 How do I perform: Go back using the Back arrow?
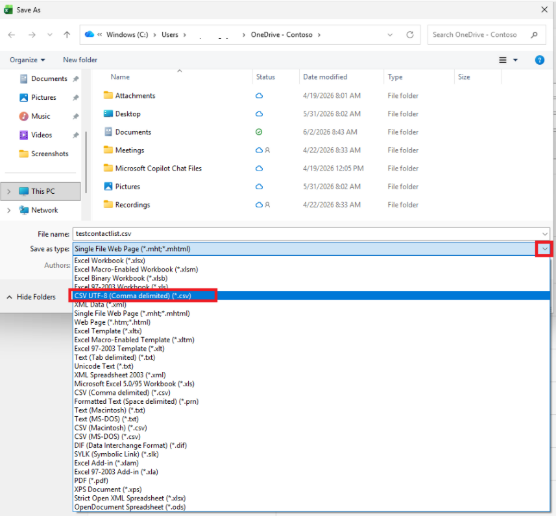[x=11, y=35]
